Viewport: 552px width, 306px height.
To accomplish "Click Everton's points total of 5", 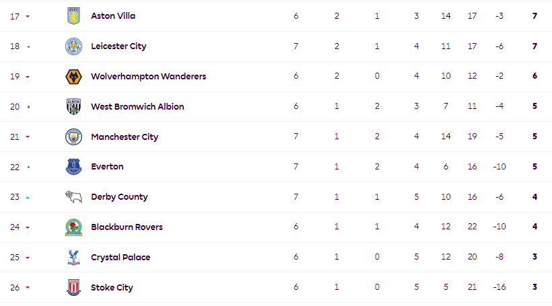I will tap(534, 166).
